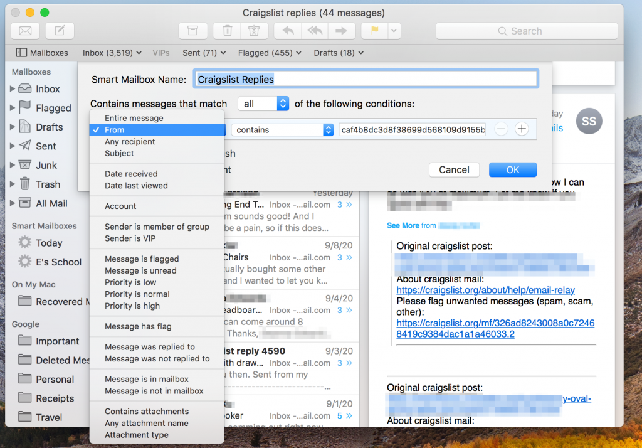Open craigslist flag unwanted messages link
This screenshot has height=448, width=642.
[495, 328]
